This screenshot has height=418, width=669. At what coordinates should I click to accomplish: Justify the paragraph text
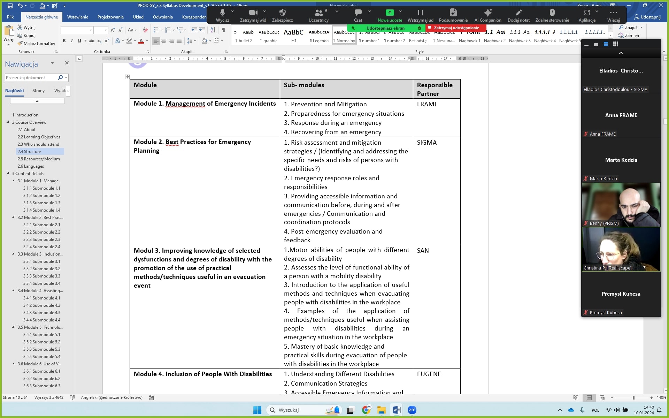179,41
